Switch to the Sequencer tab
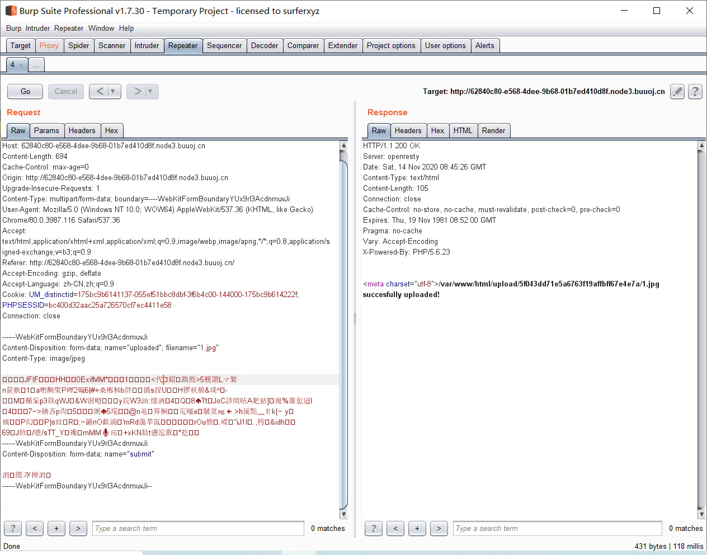This screenshot has width=707, height=555. (x=224, y=46)
